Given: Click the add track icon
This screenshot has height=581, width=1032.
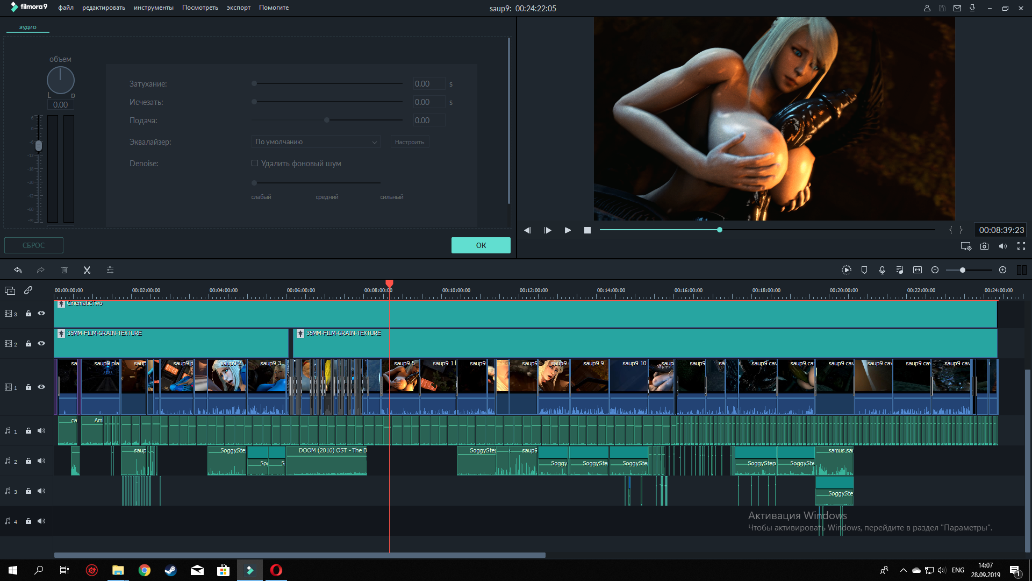Looking at the screenshot, I should [x=10, y=290].
